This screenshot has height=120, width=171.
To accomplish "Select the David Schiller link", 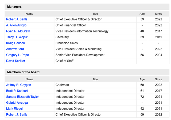I will [15, 61].
